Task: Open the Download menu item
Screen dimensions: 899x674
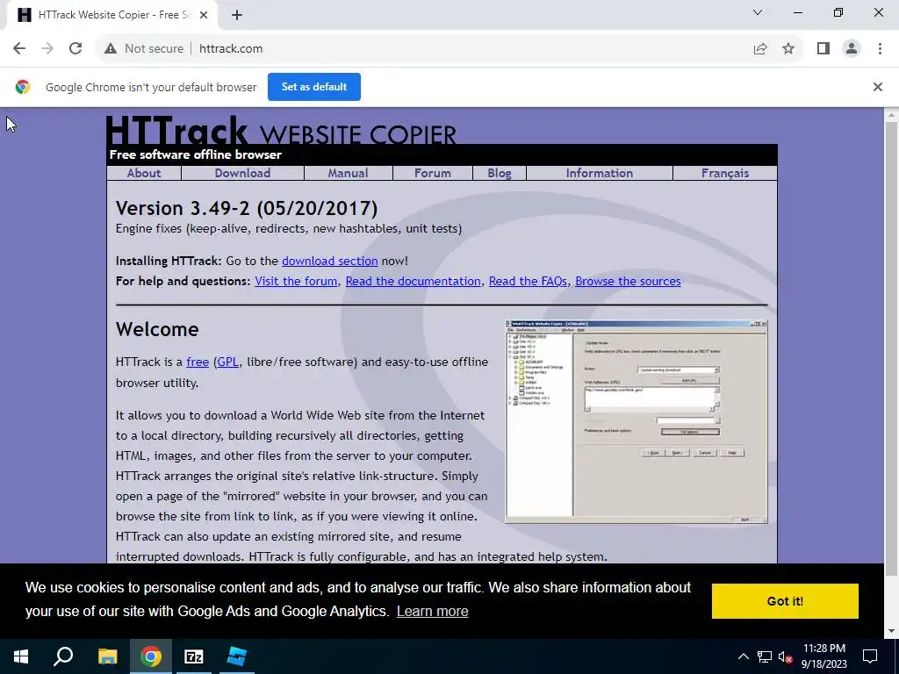Action: click(242, 173)
